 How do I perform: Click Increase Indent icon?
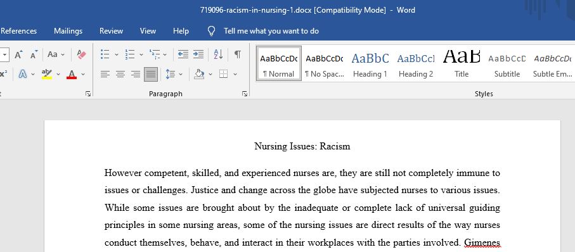(198, 54)
